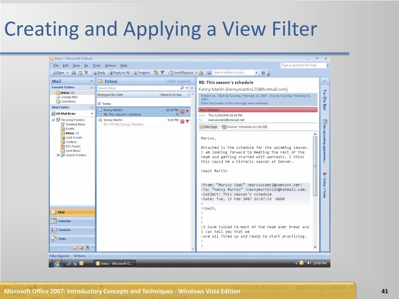The image size is (399, 299).
Task: Click the Folder List icon in navigation pane
Action: [x=81, y=247]
